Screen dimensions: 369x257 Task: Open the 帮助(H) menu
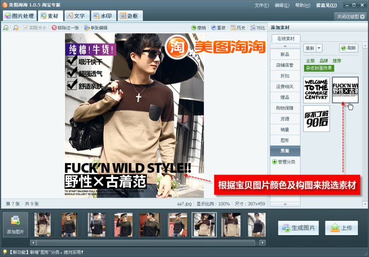(x=303, y=5)
